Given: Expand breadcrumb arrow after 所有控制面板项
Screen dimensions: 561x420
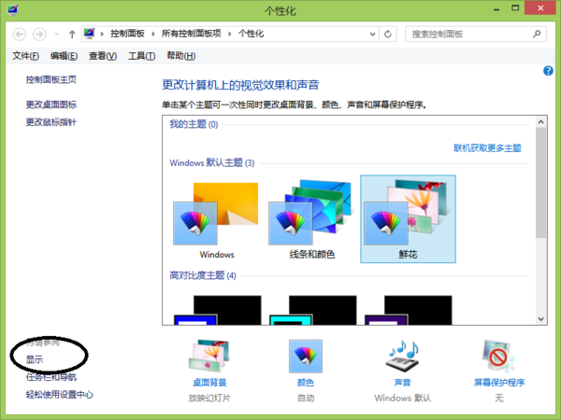Looking at the screenshot, I should point(230,34).
